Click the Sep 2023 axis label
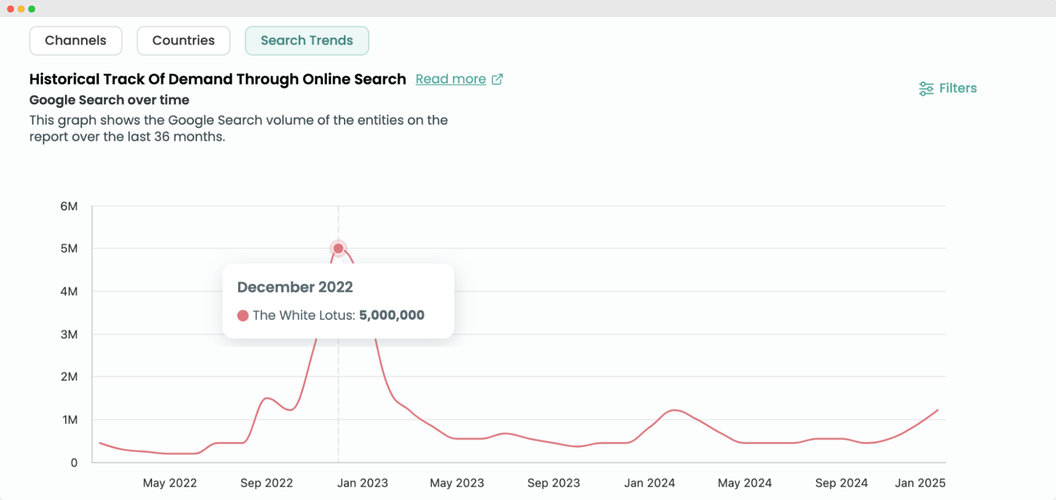The height and width of the screenshot is (500, 1056). 554,483
